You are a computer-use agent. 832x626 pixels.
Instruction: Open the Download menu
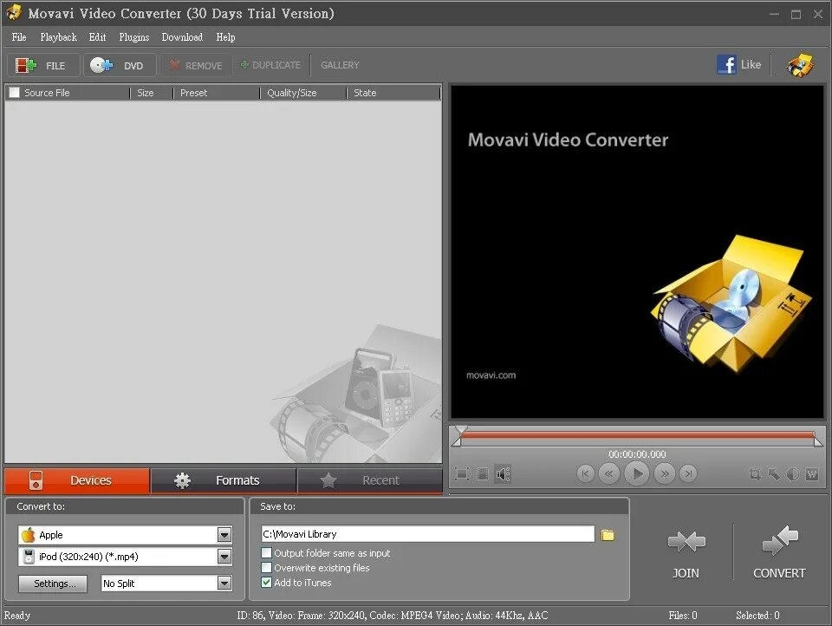coord(182,37)
